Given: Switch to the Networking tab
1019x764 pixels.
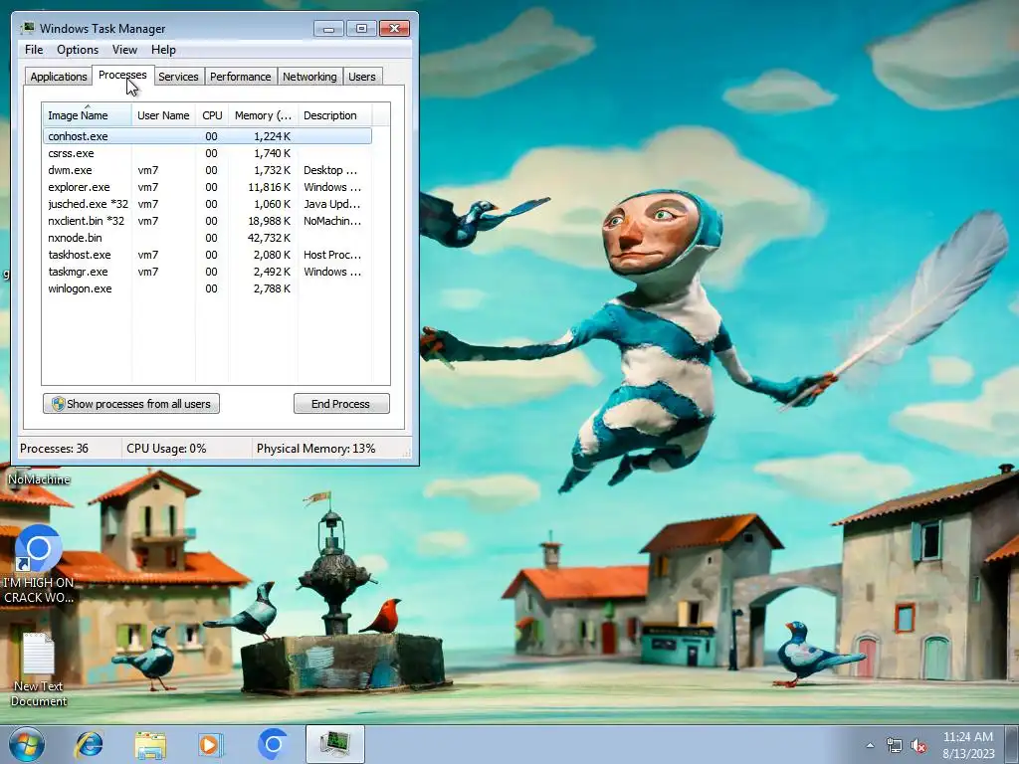Looking at the screenshot, I should coord(309,77).
